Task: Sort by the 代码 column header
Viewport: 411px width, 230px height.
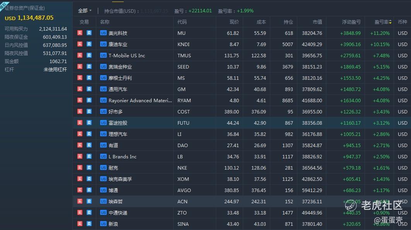Action: point(182,22)
